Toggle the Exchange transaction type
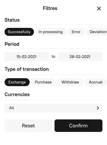Screen dimensions: 107x145 click(17, 82)
